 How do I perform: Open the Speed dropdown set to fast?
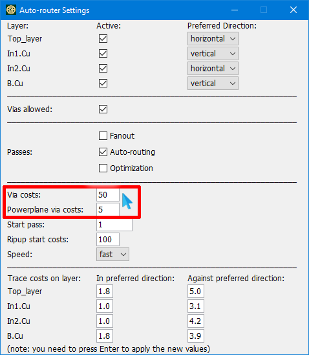click(112, 254)
